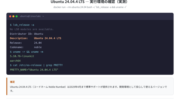Screen dimensions: 180x101
Task: Click the 'Codename:' label
Action: click(17, 47)
